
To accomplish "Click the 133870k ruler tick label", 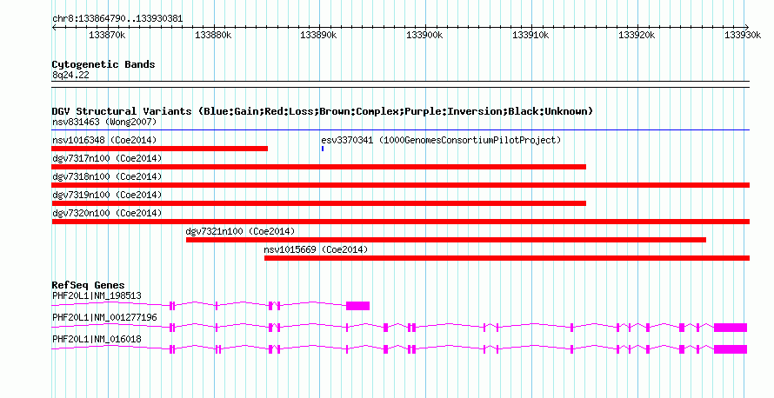I will pyautogui.click(x=107, y=35).
